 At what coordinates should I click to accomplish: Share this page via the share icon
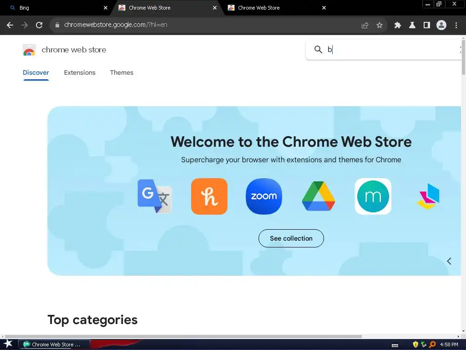pos(365,26)
